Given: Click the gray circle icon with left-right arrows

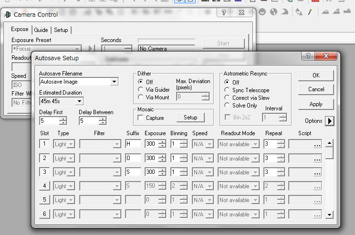Looking at the screenshot, I should [x=273, y=12].
